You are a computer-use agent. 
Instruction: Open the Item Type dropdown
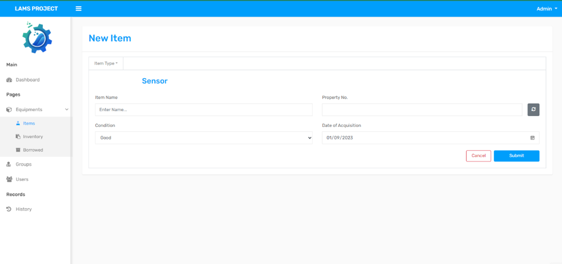tap(106, 63)
